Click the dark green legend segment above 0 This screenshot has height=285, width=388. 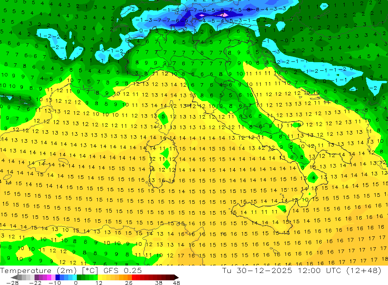[x=79, y=277]
